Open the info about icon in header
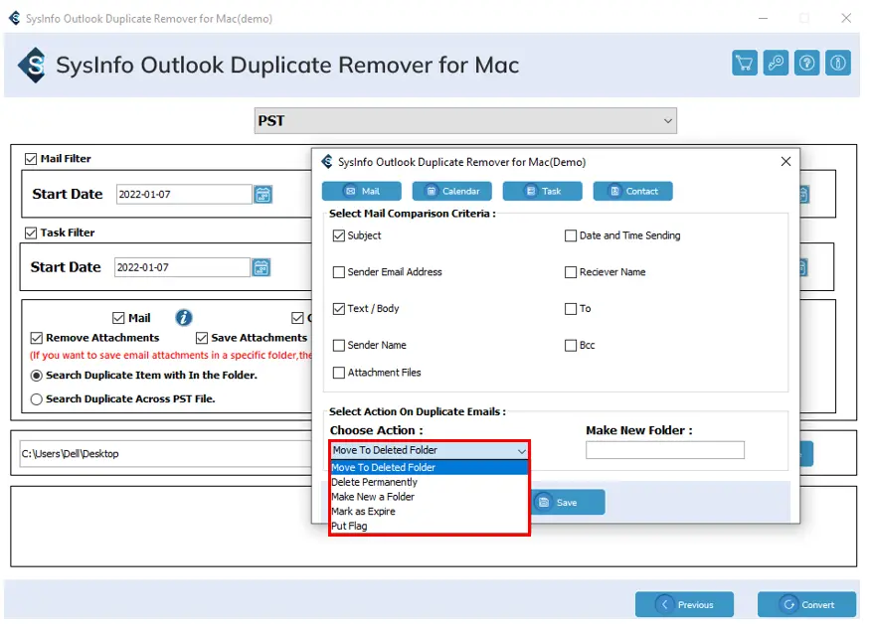870x624 pixels. (837, 63)
